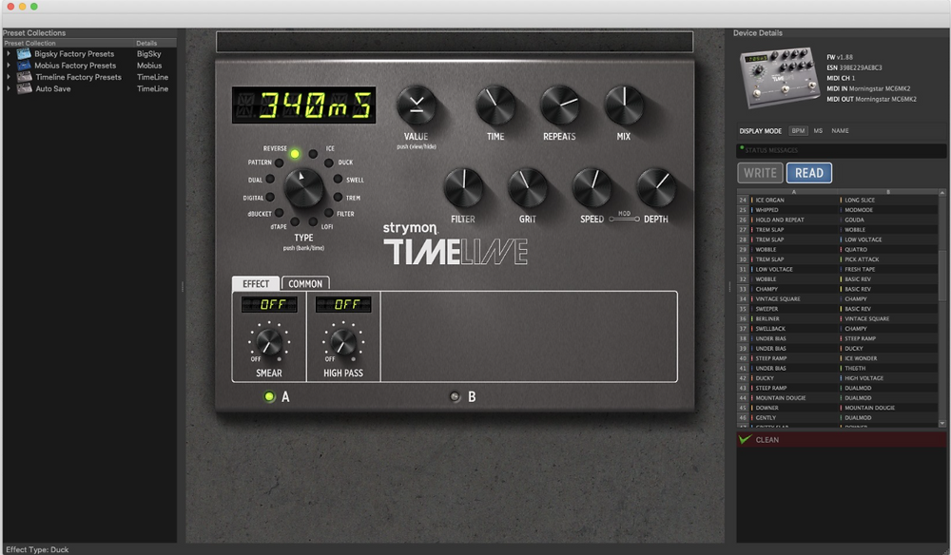
Task: Click the Bigsky Factory Presets collection icon
Action: pyautogui.click(x=24, y=54)
